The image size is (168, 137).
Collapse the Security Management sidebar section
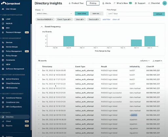[x=1, y=94]
